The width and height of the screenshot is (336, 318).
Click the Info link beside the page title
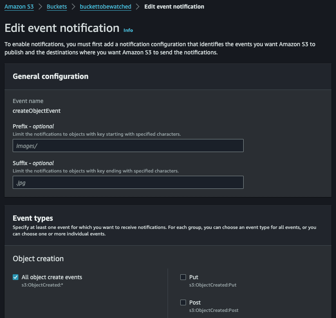(128, 30)
